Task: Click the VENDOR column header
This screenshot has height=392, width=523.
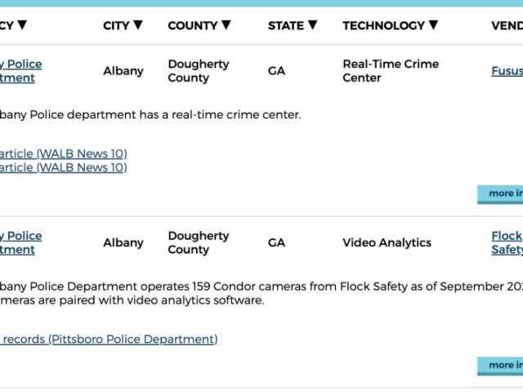Action: (507, 25)
